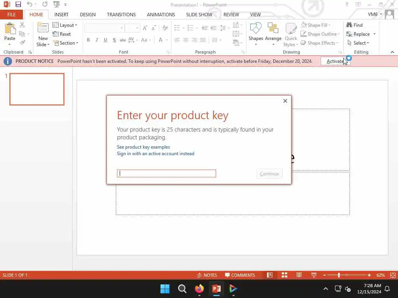Open See product key examples link
The height and width of the screenshot is (298, 398).
[x=143, y=147]
